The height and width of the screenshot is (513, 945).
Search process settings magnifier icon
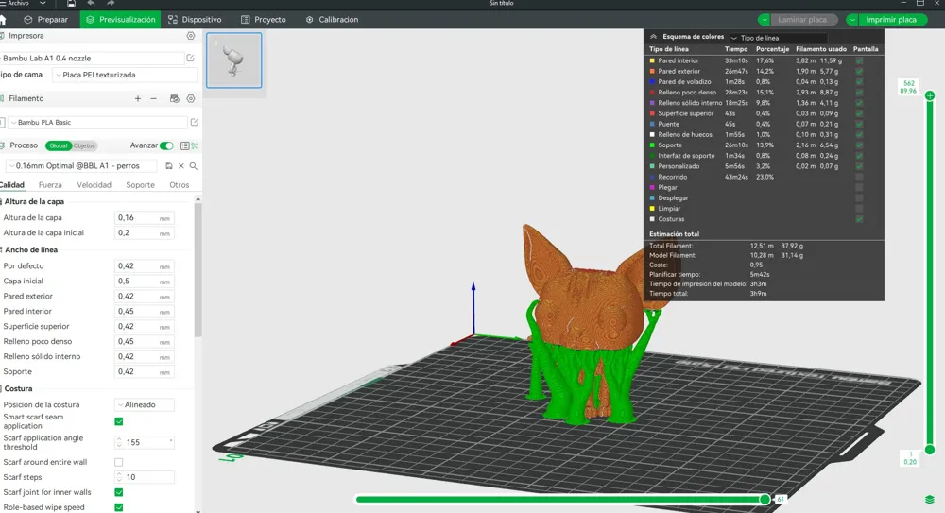click(x=194, y=165)
